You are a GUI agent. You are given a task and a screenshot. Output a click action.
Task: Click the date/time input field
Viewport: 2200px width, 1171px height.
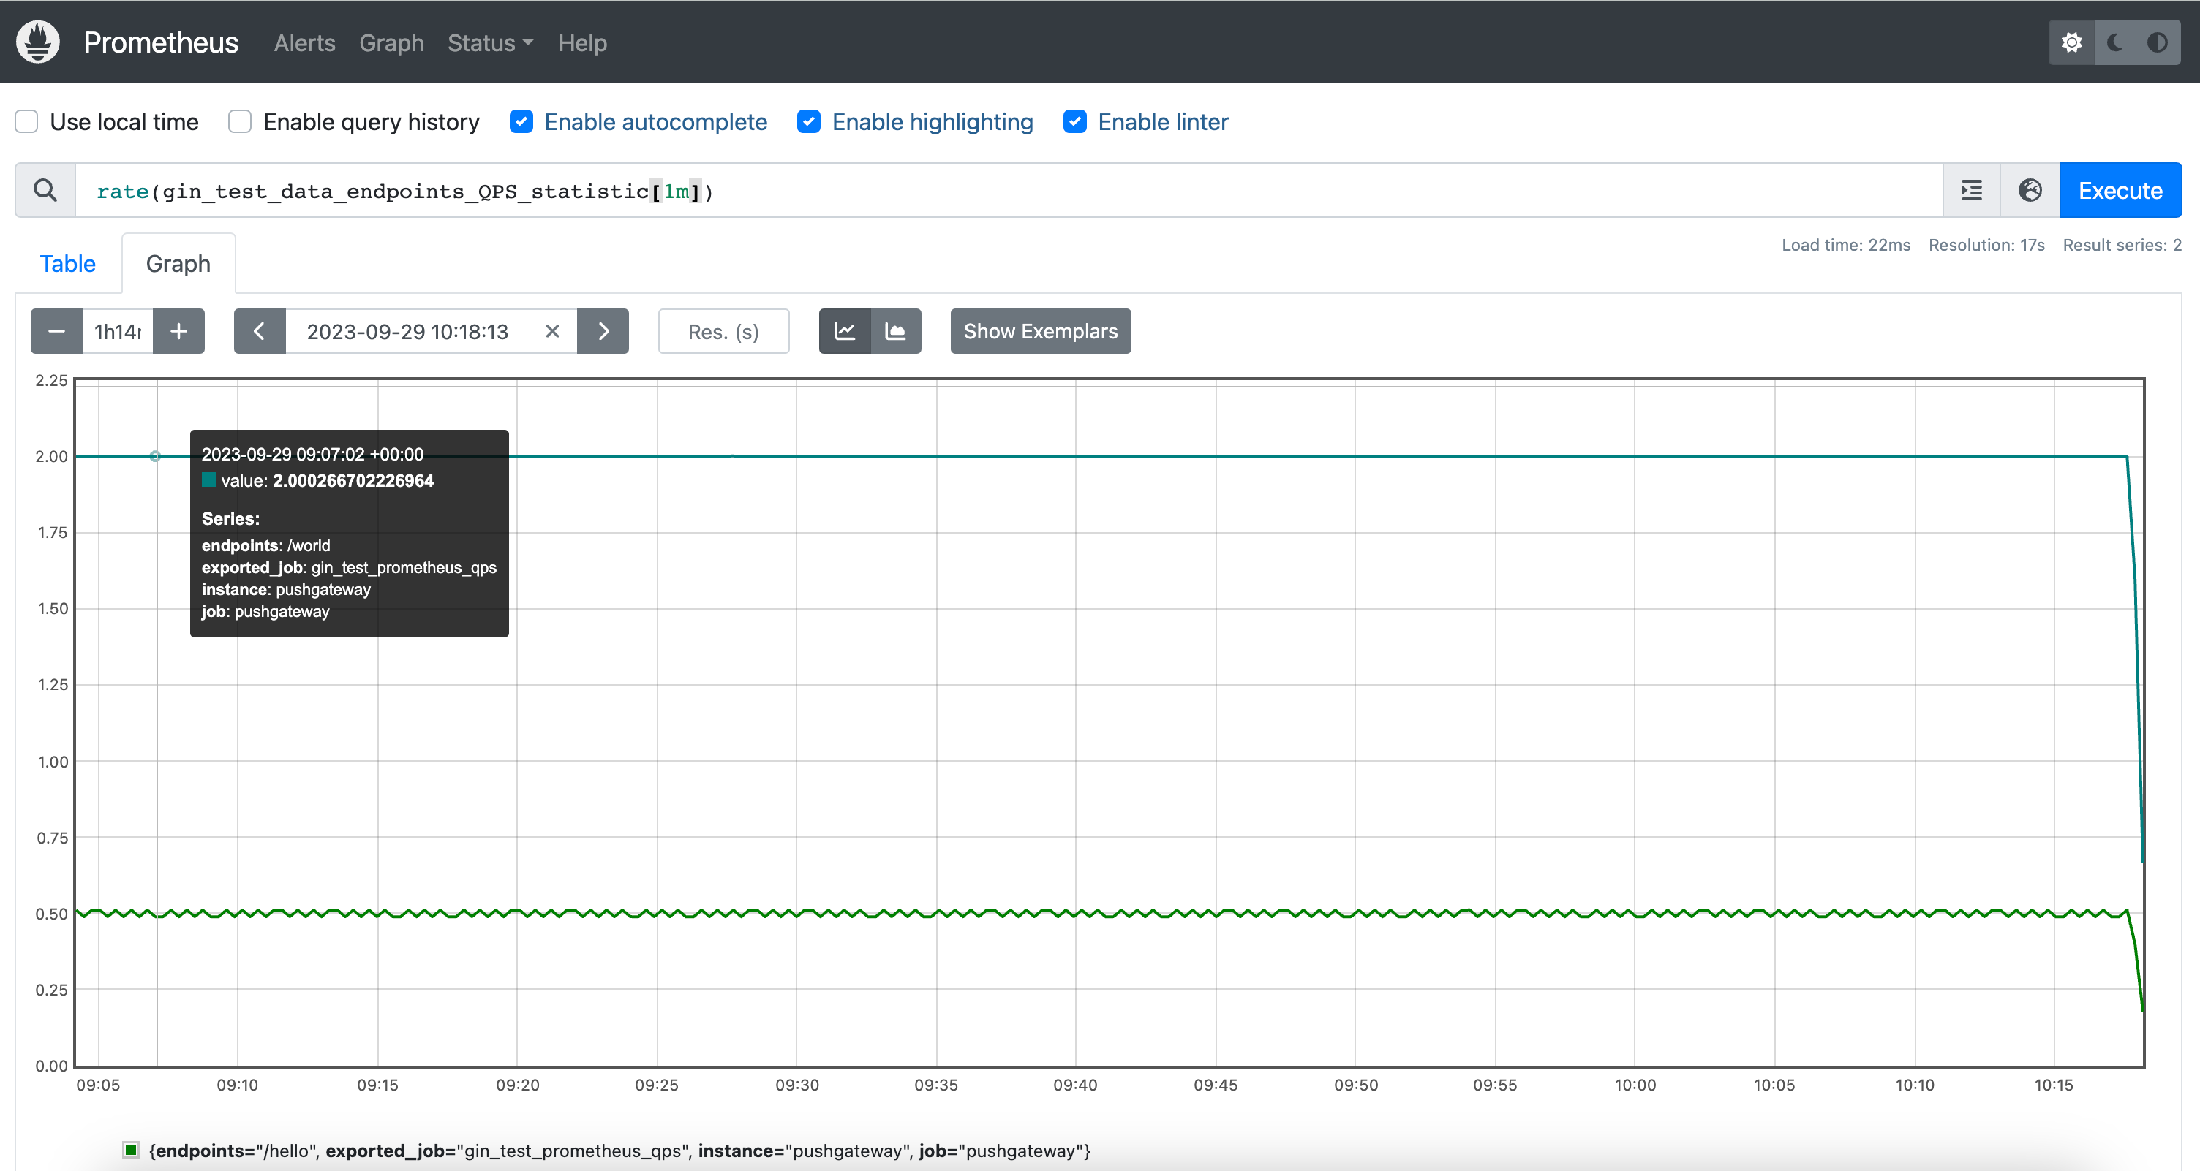(407, 332)
